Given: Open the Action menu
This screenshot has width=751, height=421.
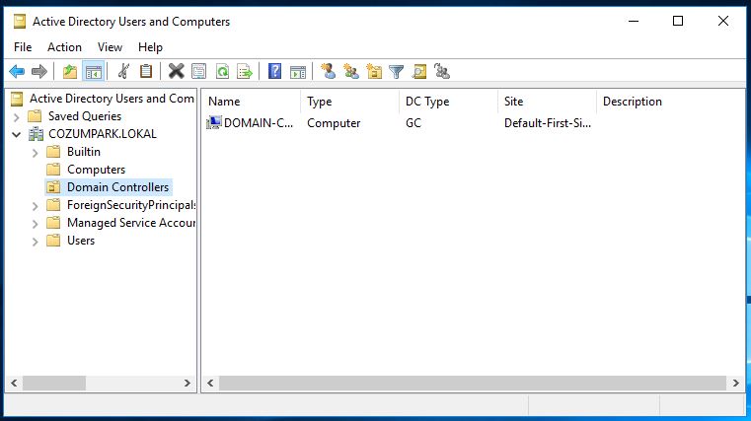Looking at the screenshot, I should coord(64,46).
